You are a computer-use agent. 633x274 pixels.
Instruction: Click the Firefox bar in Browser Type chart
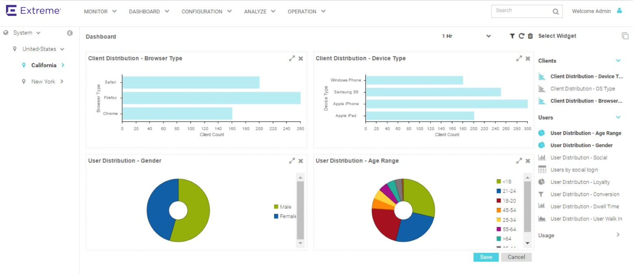(x=211, y=98)
